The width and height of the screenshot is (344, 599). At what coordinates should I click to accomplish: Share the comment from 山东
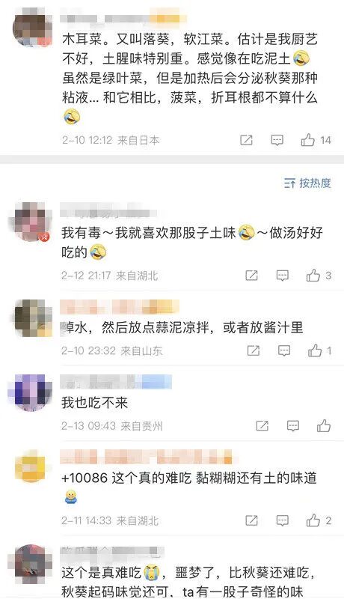pyautogui.click(x=254, y=350)
